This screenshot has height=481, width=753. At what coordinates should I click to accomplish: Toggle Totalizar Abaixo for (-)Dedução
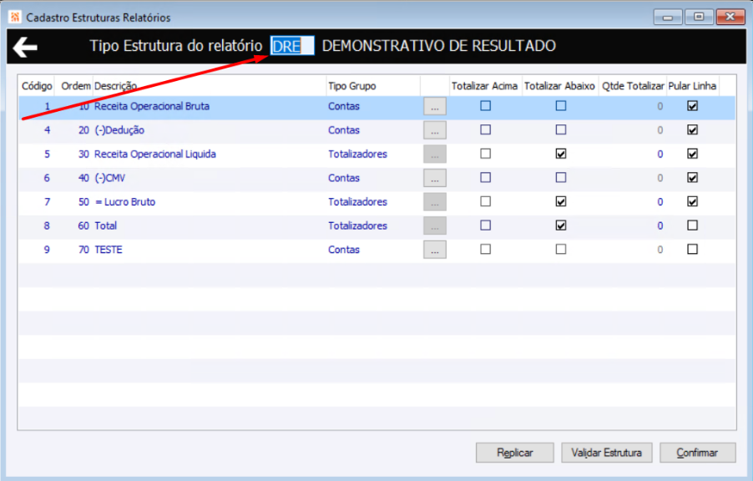click(561, 129)
